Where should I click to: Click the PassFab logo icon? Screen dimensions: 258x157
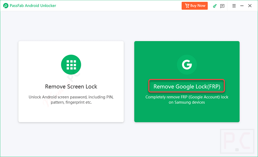pos(5,6)
